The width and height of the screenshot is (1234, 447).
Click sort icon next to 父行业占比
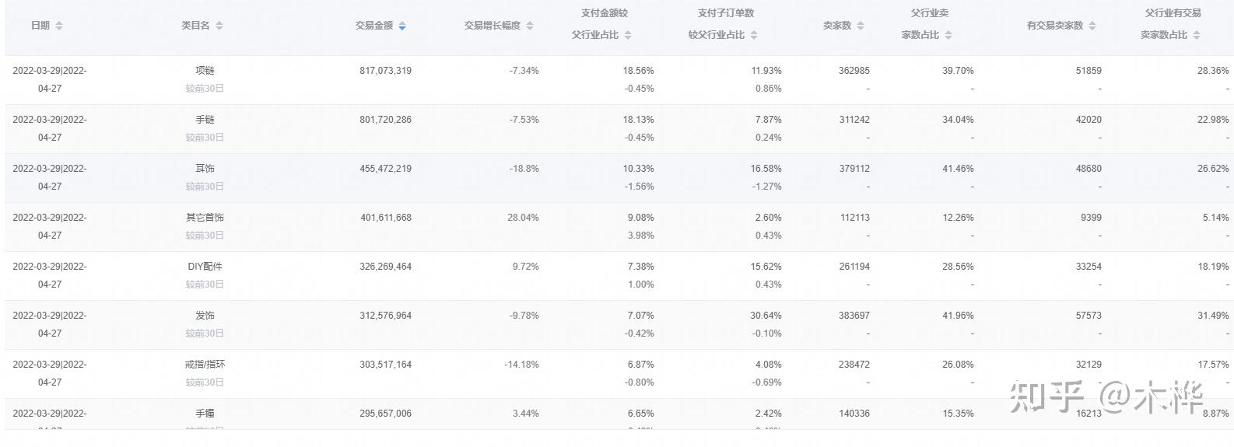pyautogui.click(x=628, y=35)
